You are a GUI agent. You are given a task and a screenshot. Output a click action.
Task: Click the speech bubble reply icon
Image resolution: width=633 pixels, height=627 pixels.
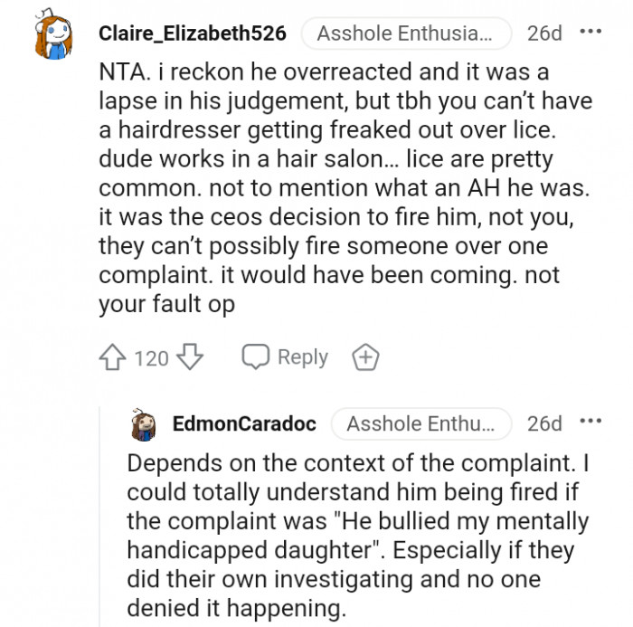click(257, 356)
